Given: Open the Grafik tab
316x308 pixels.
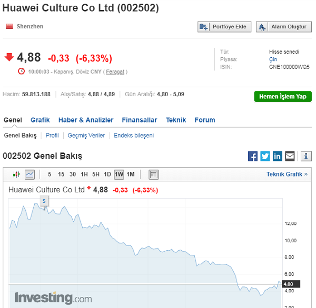Looking at the screenshot, I should [x=40, y=120].
